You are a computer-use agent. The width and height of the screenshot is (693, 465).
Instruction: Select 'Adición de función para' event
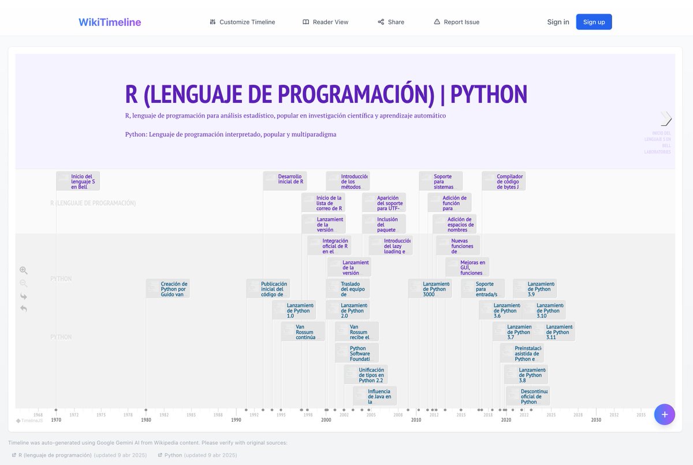click(x=449, y=202)
